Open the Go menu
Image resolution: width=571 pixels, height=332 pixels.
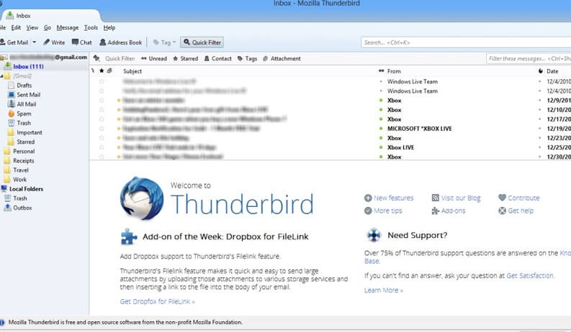point(48,27)
